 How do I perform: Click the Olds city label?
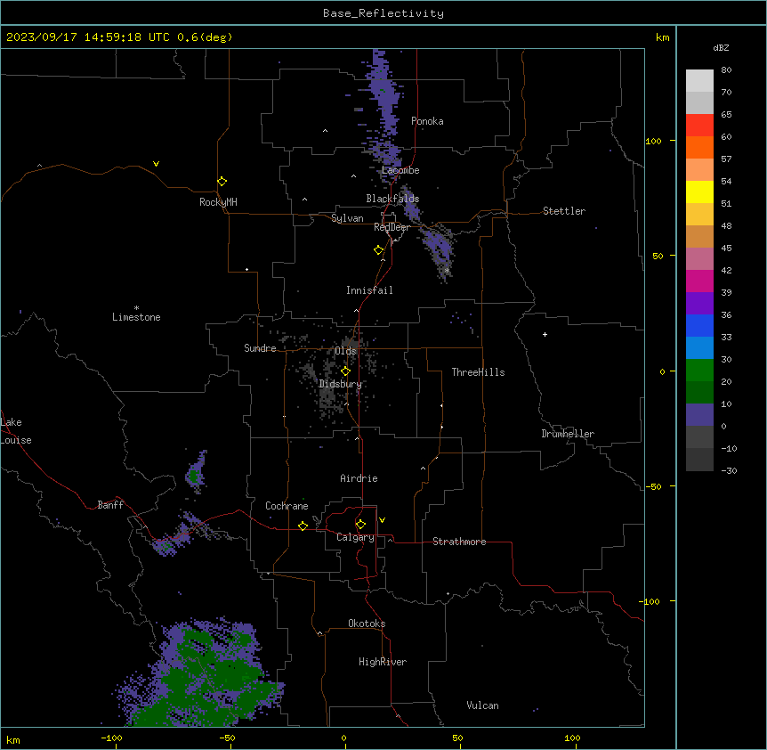tap(345, 351)
